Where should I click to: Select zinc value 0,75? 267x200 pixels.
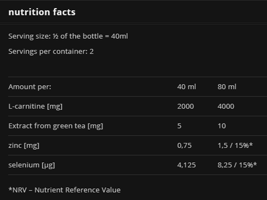184,145
